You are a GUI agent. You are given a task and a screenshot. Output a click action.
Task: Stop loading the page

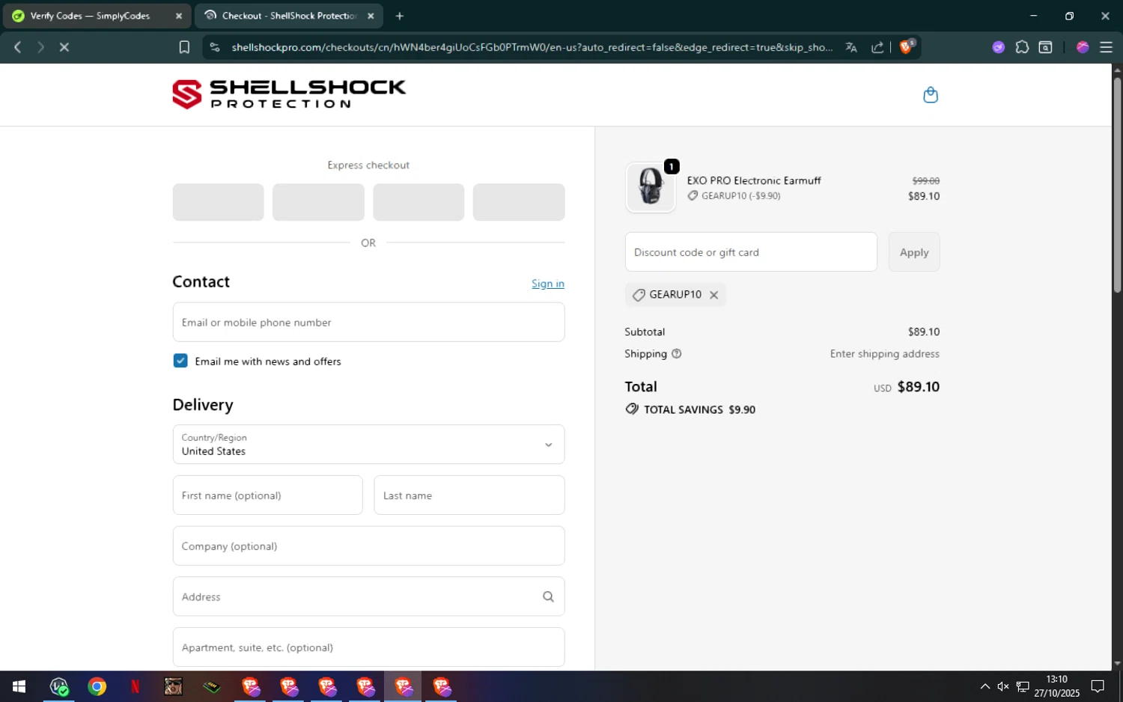coord(64,47)
